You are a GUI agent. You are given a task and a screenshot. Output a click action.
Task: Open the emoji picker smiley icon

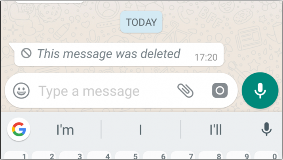pos(21,90)
